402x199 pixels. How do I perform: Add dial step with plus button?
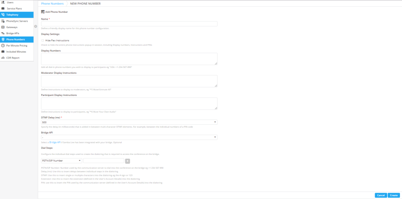point(128,161)
